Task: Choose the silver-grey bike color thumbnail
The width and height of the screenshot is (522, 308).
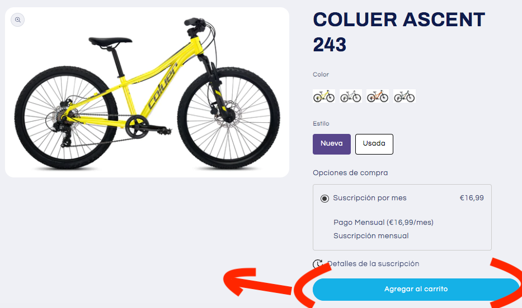Action: point(351,96)
